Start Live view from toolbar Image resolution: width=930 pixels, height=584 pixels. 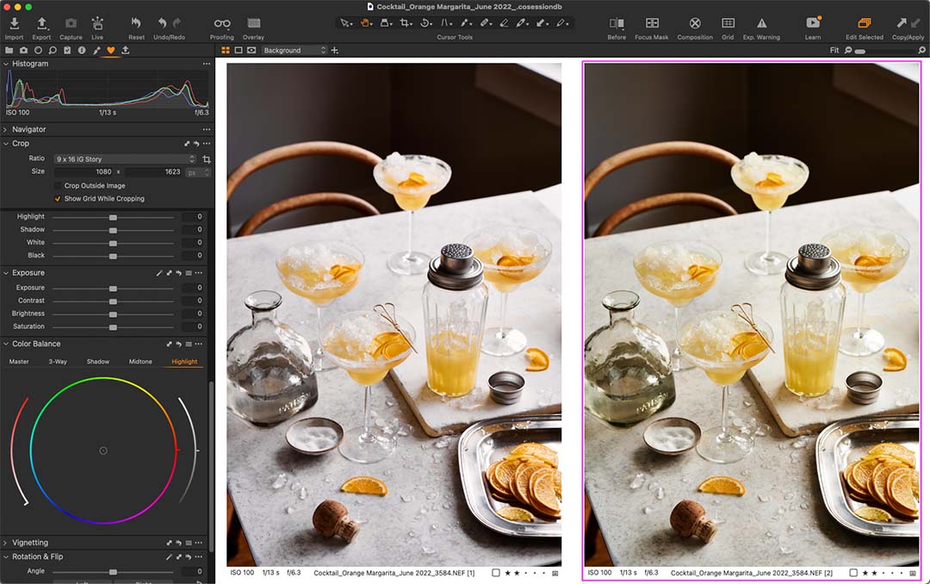97,23
